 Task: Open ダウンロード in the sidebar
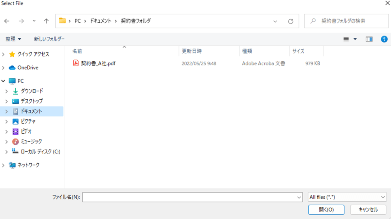pyautogui.click(x=32, y=91)
